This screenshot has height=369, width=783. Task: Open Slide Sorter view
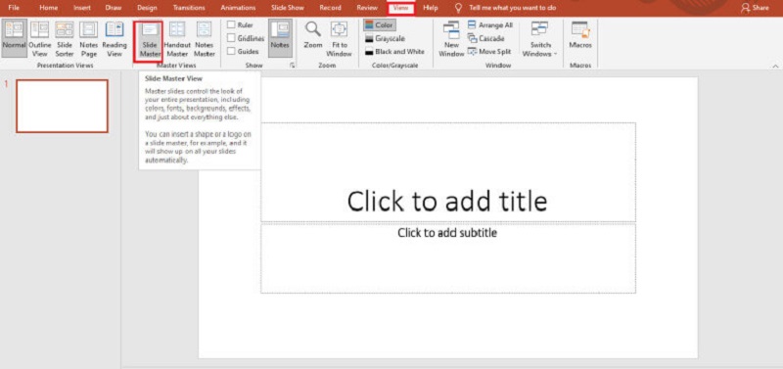tap(65, 39)
